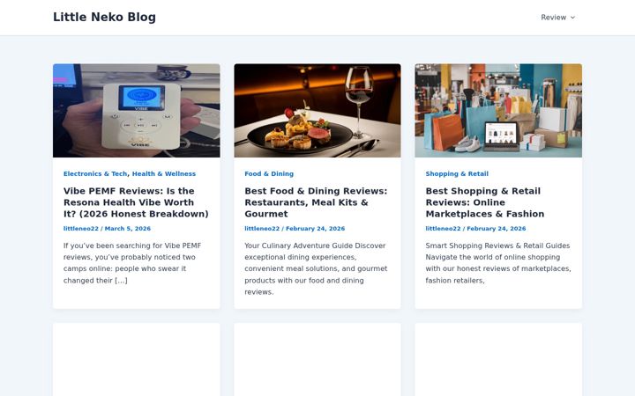Open the Little Neko Blog site title
This screenshot has height=396, width=635.
pos(104,17)
